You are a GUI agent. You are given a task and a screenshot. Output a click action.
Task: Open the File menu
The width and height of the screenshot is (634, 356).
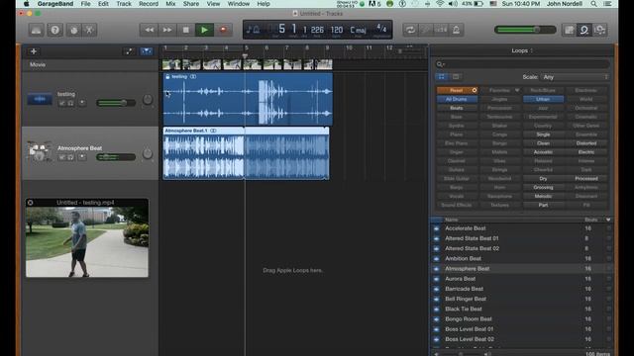86,4
